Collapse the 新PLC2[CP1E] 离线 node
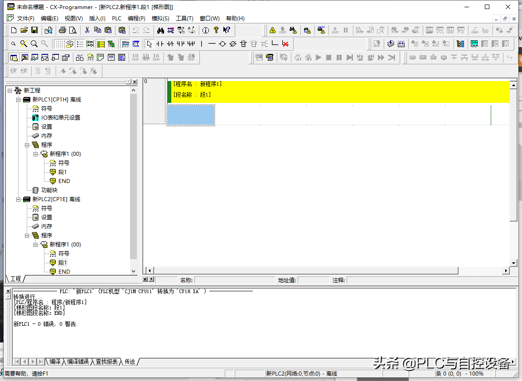Screen dimensions: 522x381 [x=18, y=199]
